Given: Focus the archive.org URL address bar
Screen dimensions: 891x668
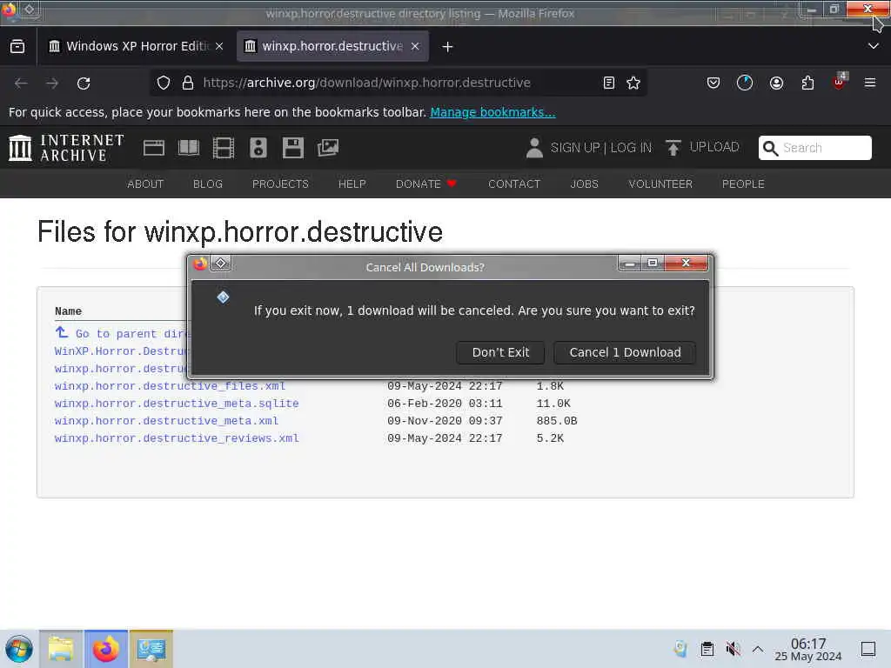Looking at the screenshot, I should pos(366,83).
